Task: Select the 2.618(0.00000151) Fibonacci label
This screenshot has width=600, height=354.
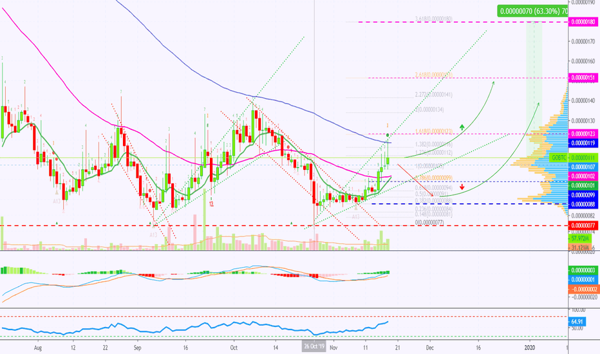Action: tap(433, 75)
